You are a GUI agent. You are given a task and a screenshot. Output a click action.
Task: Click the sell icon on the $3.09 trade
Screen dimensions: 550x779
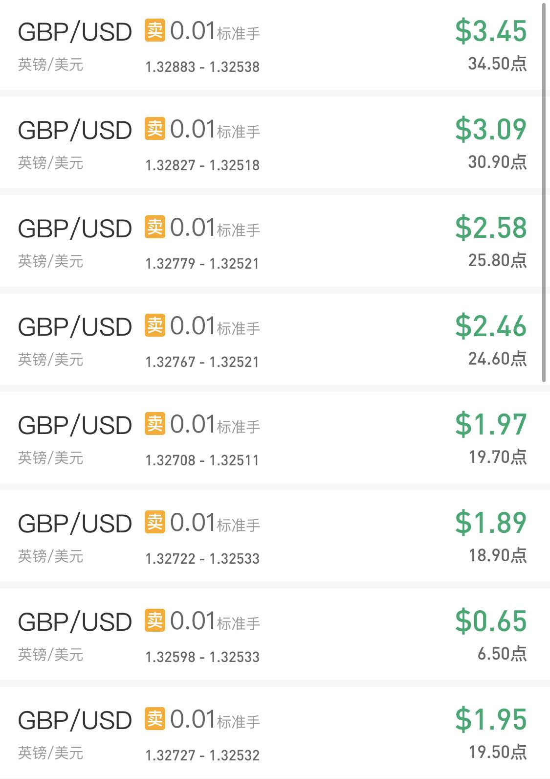pyautogui.click(x=154, y=129)
